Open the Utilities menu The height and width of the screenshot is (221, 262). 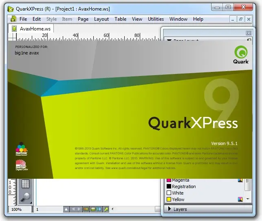click(x=156, y=19)
